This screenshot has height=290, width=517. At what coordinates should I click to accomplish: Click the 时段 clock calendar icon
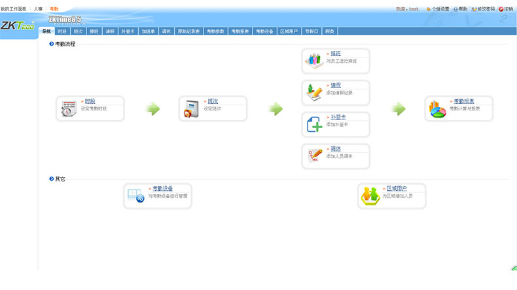(69, 110)
